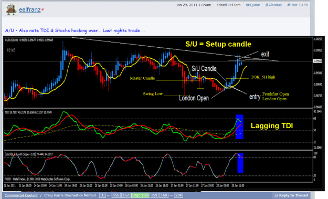Click the 'Master Candle' annotation
328x199 pixels.
pos(142,78)
